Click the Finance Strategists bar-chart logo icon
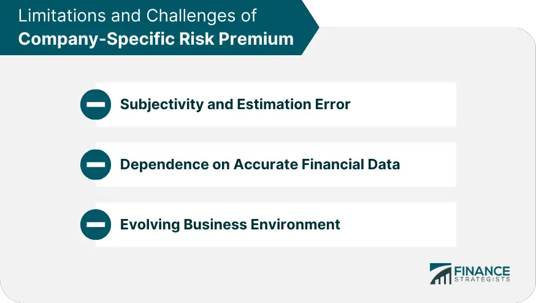Image resolution: width=536 pixels, height=303 pixels. click(440, 274)
